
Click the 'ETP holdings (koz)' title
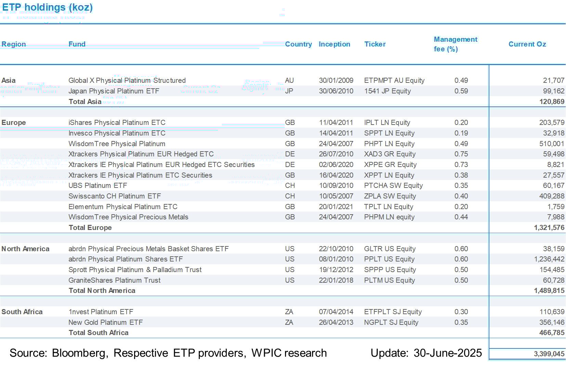click(47, 7)
